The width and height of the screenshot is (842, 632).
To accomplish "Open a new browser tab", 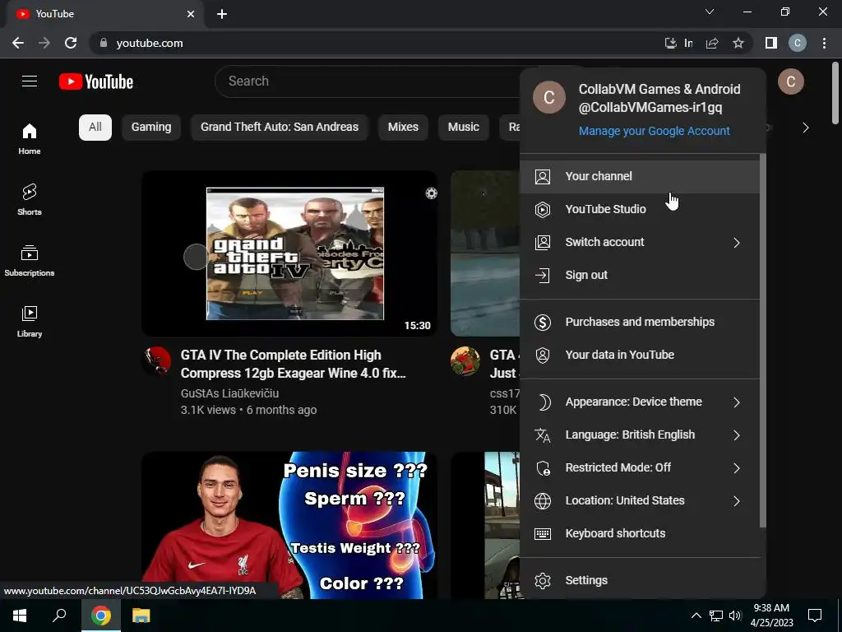I will 222,14.
